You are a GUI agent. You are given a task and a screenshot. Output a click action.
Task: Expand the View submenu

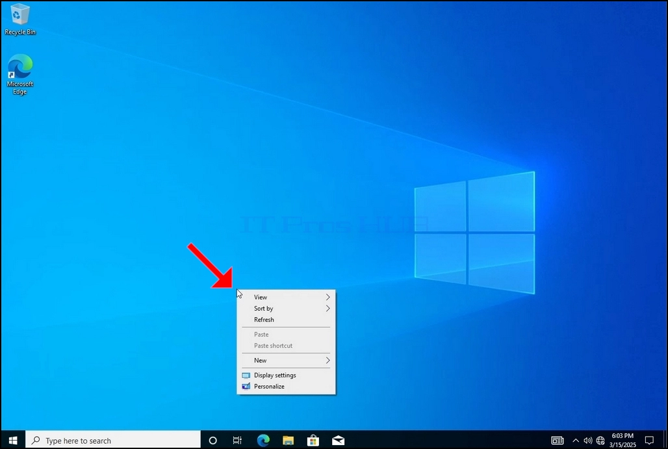(x=286, y=297)
